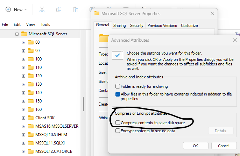
Task: Check Folder is ready for archiving
Action: point(118,86)
